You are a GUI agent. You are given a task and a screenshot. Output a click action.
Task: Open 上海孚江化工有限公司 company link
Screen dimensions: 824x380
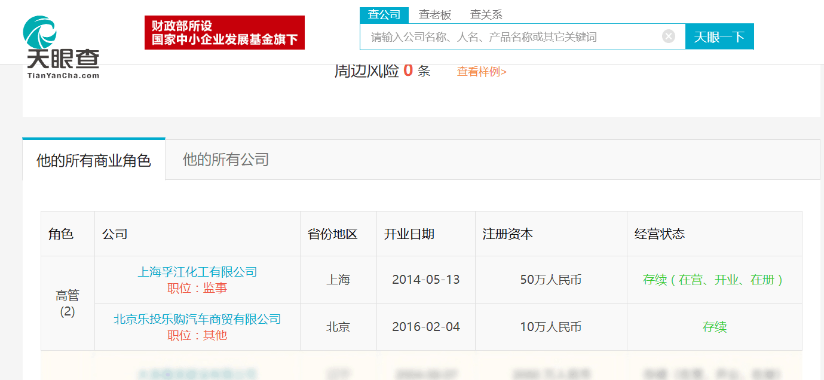[197, 272]
